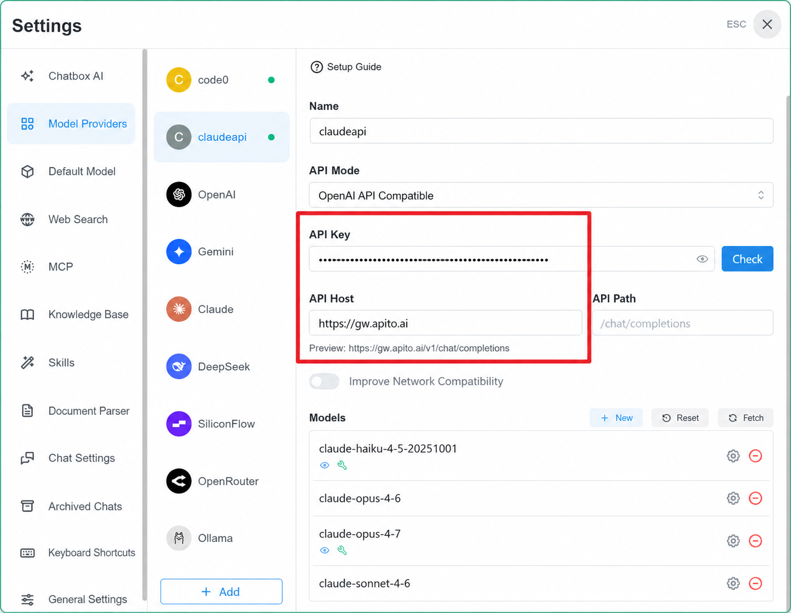Click the tool wrench badge under claude-haiku-4-5-20251001
Image resolution: width=791 pixels, height=613 pixels.
(x=342, y=465)
